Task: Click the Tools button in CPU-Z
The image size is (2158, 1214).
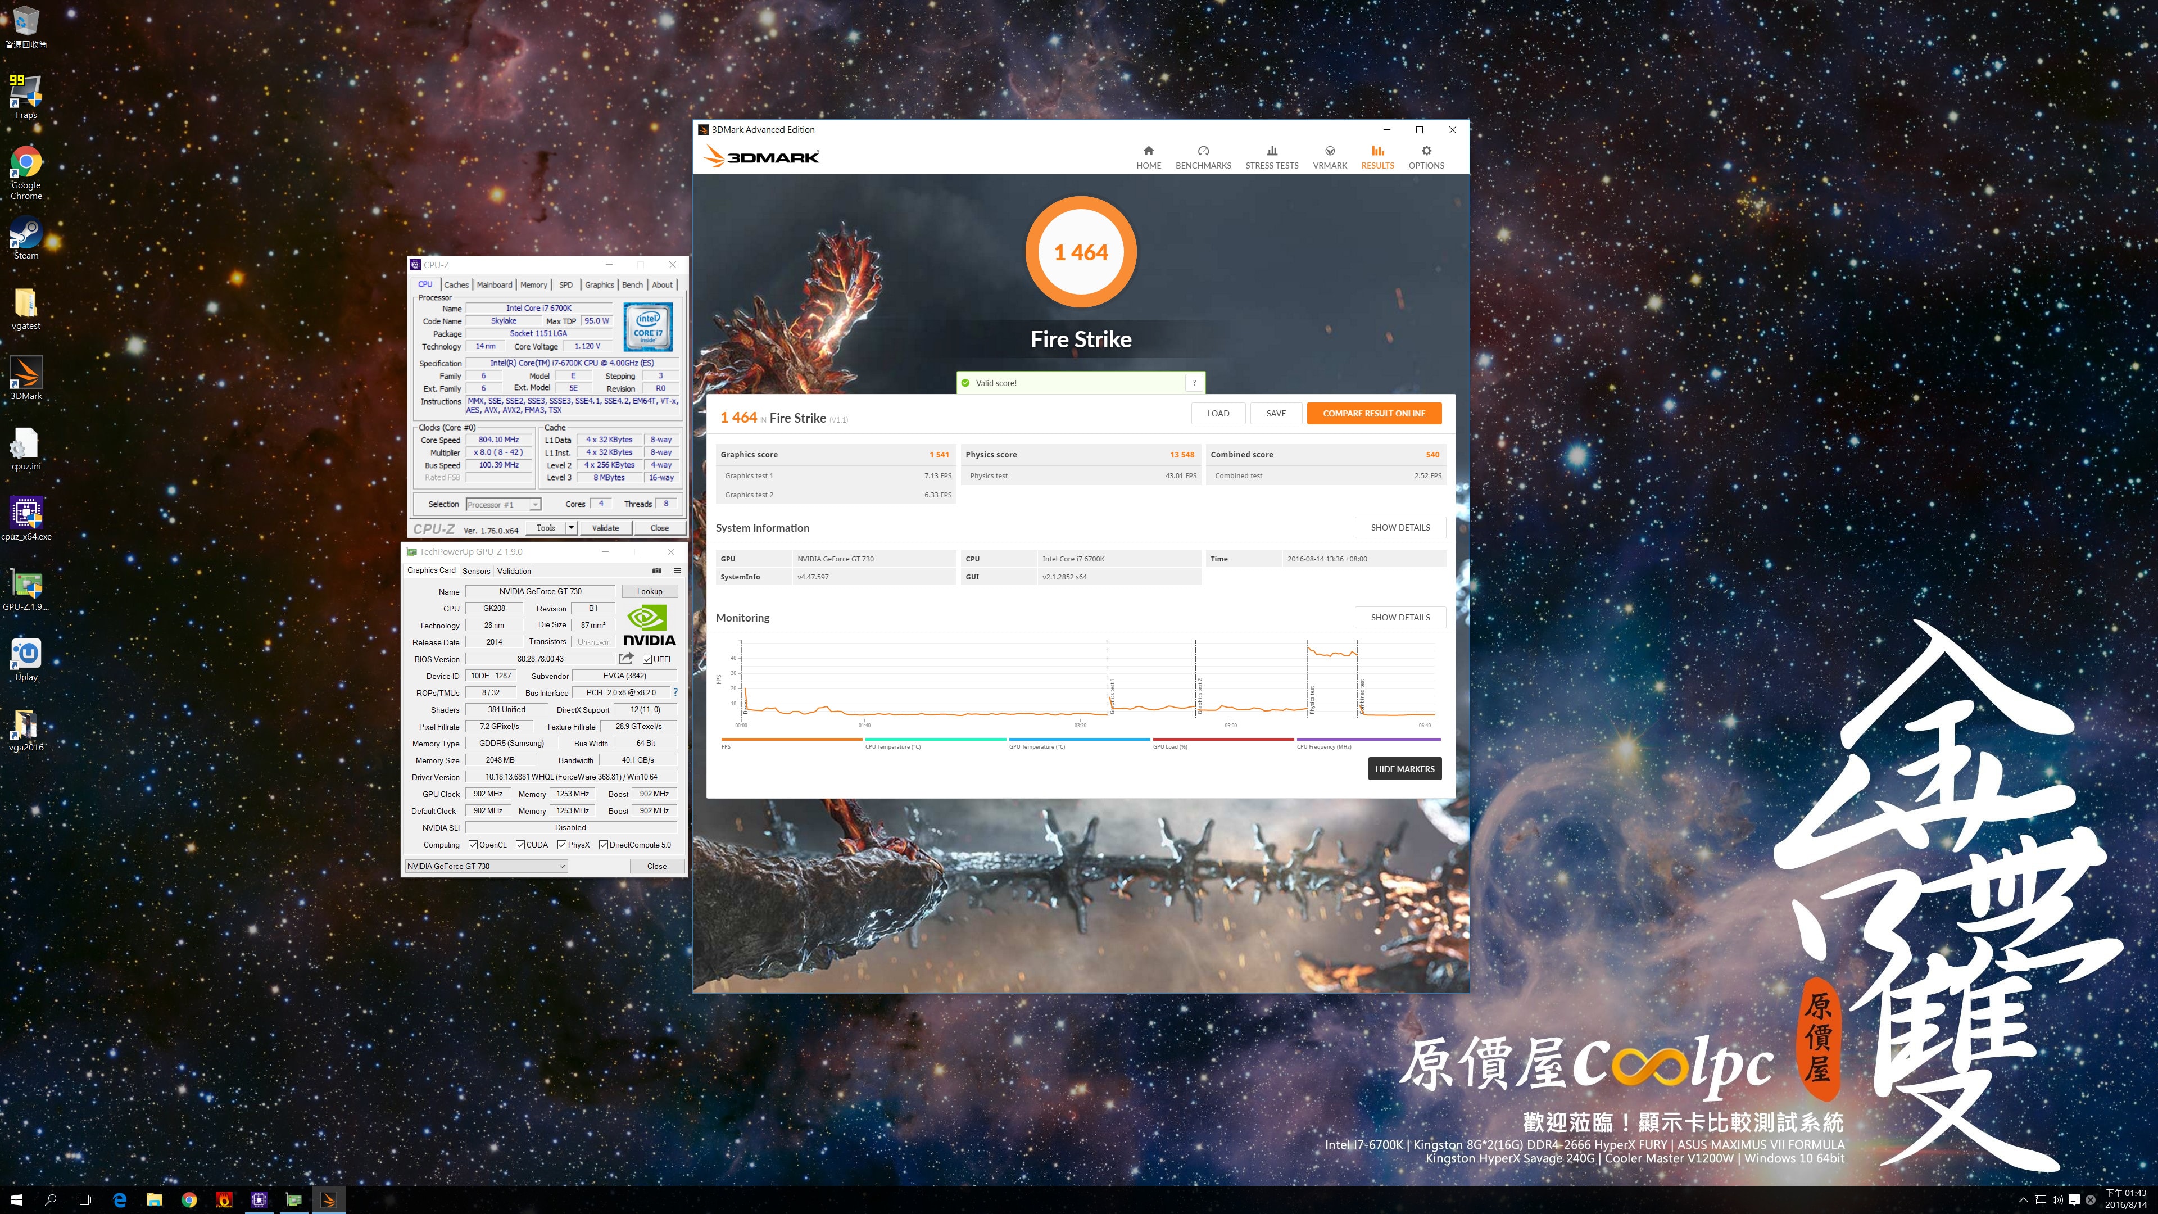Action: (545, 528)
